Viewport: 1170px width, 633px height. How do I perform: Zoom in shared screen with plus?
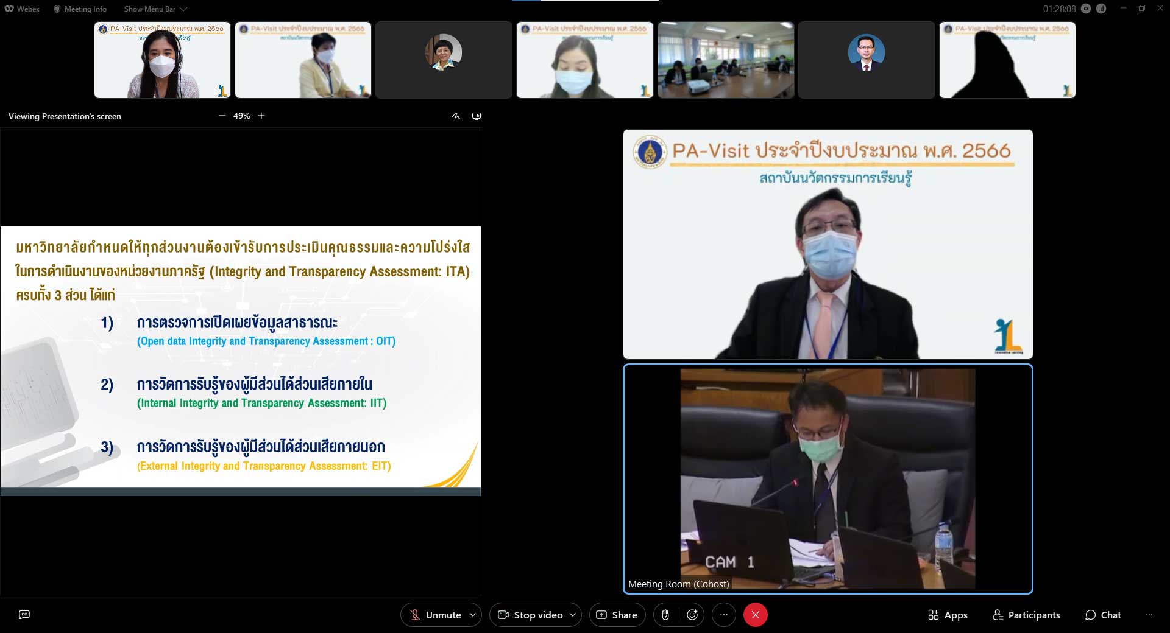pos(261,116)
